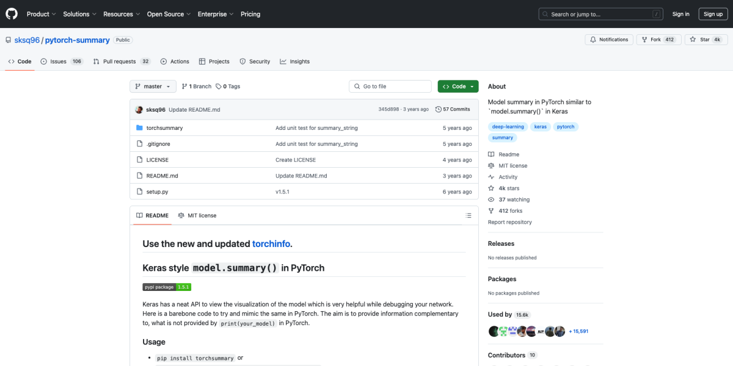Click the watching eye icon in sidebar
Screen dimensions: 733x366
(x=490, y=199)
